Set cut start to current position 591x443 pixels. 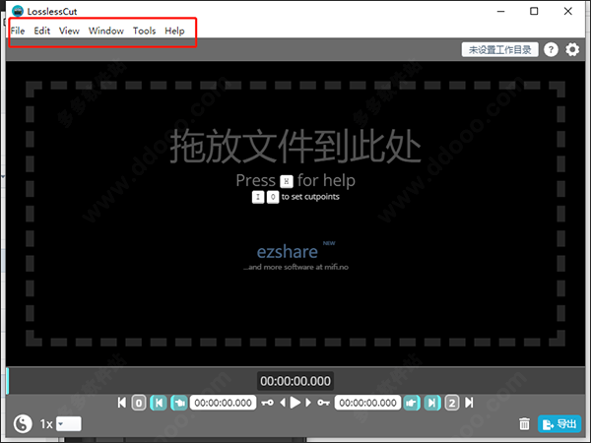(179, 403)
